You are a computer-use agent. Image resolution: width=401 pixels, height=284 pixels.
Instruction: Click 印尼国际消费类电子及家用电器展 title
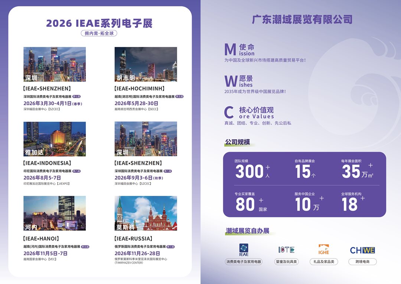click(47, 171)
